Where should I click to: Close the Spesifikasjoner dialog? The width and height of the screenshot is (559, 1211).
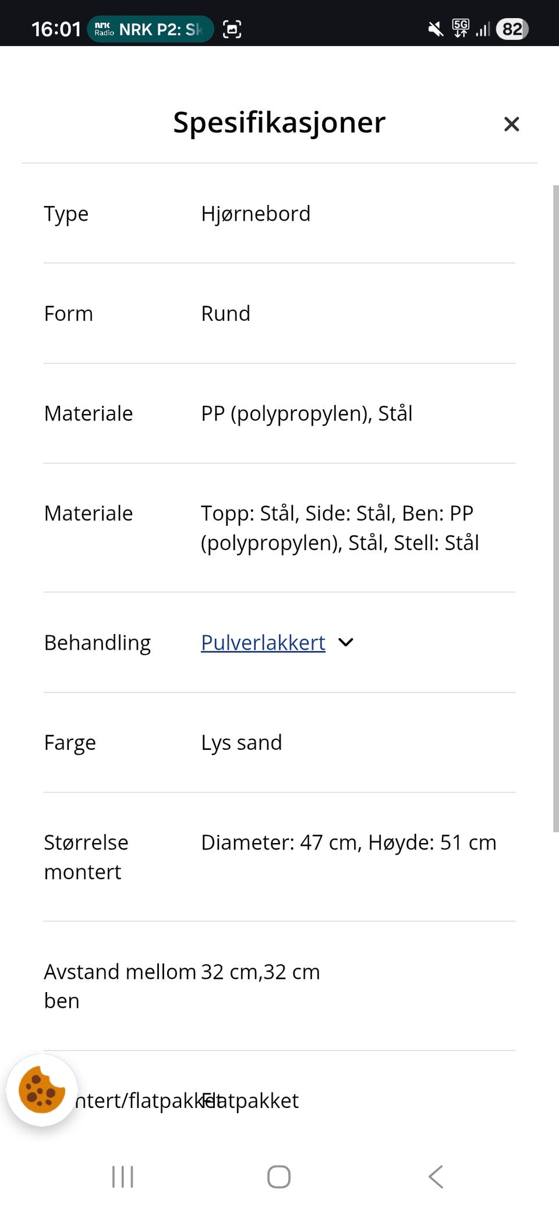click(511, 124)
